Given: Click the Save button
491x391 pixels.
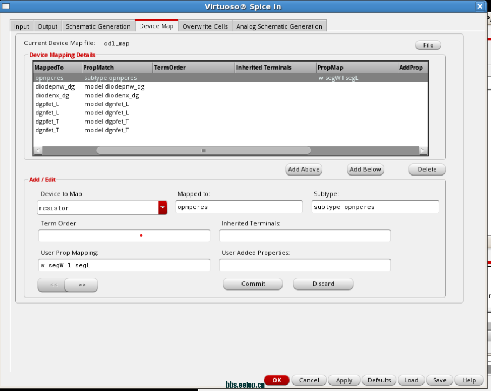Looking at the screenshot, I should coord(440,380).
